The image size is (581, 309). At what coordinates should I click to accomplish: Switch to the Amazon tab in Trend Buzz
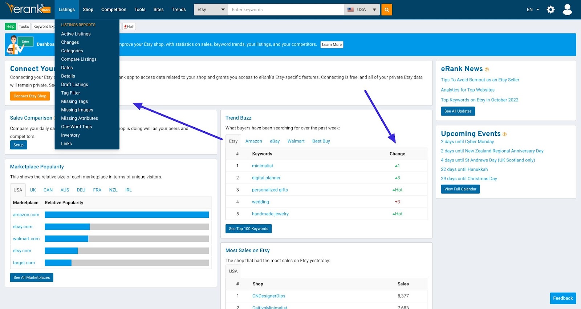[253, 141]
